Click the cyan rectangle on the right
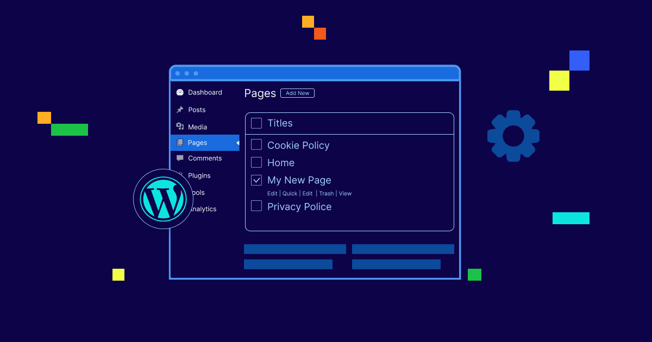 point(570,218)
